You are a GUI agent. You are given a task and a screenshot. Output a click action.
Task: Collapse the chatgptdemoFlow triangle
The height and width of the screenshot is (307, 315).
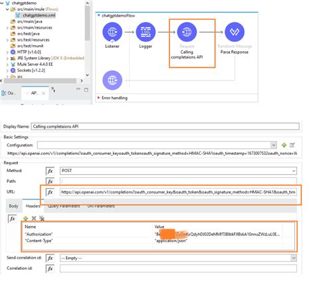click(98, 15)
